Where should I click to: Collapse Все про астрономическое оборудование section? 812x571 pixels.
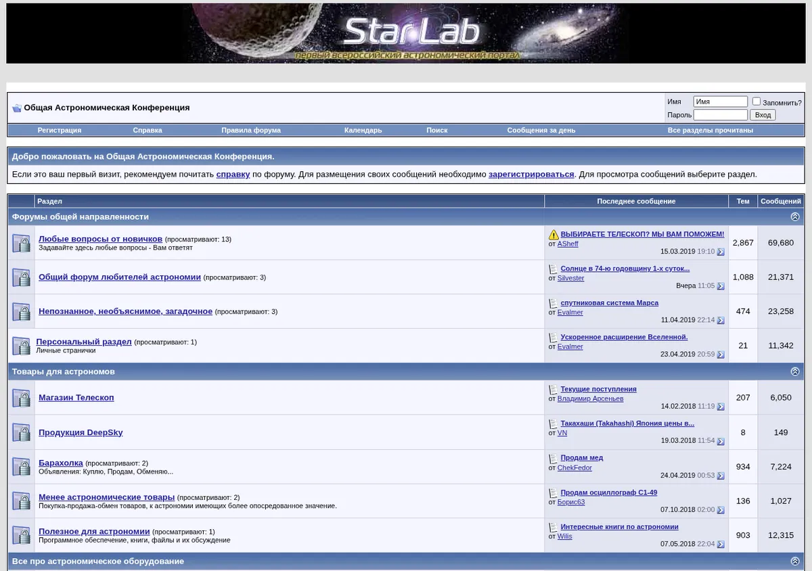(x=795, y=562)
